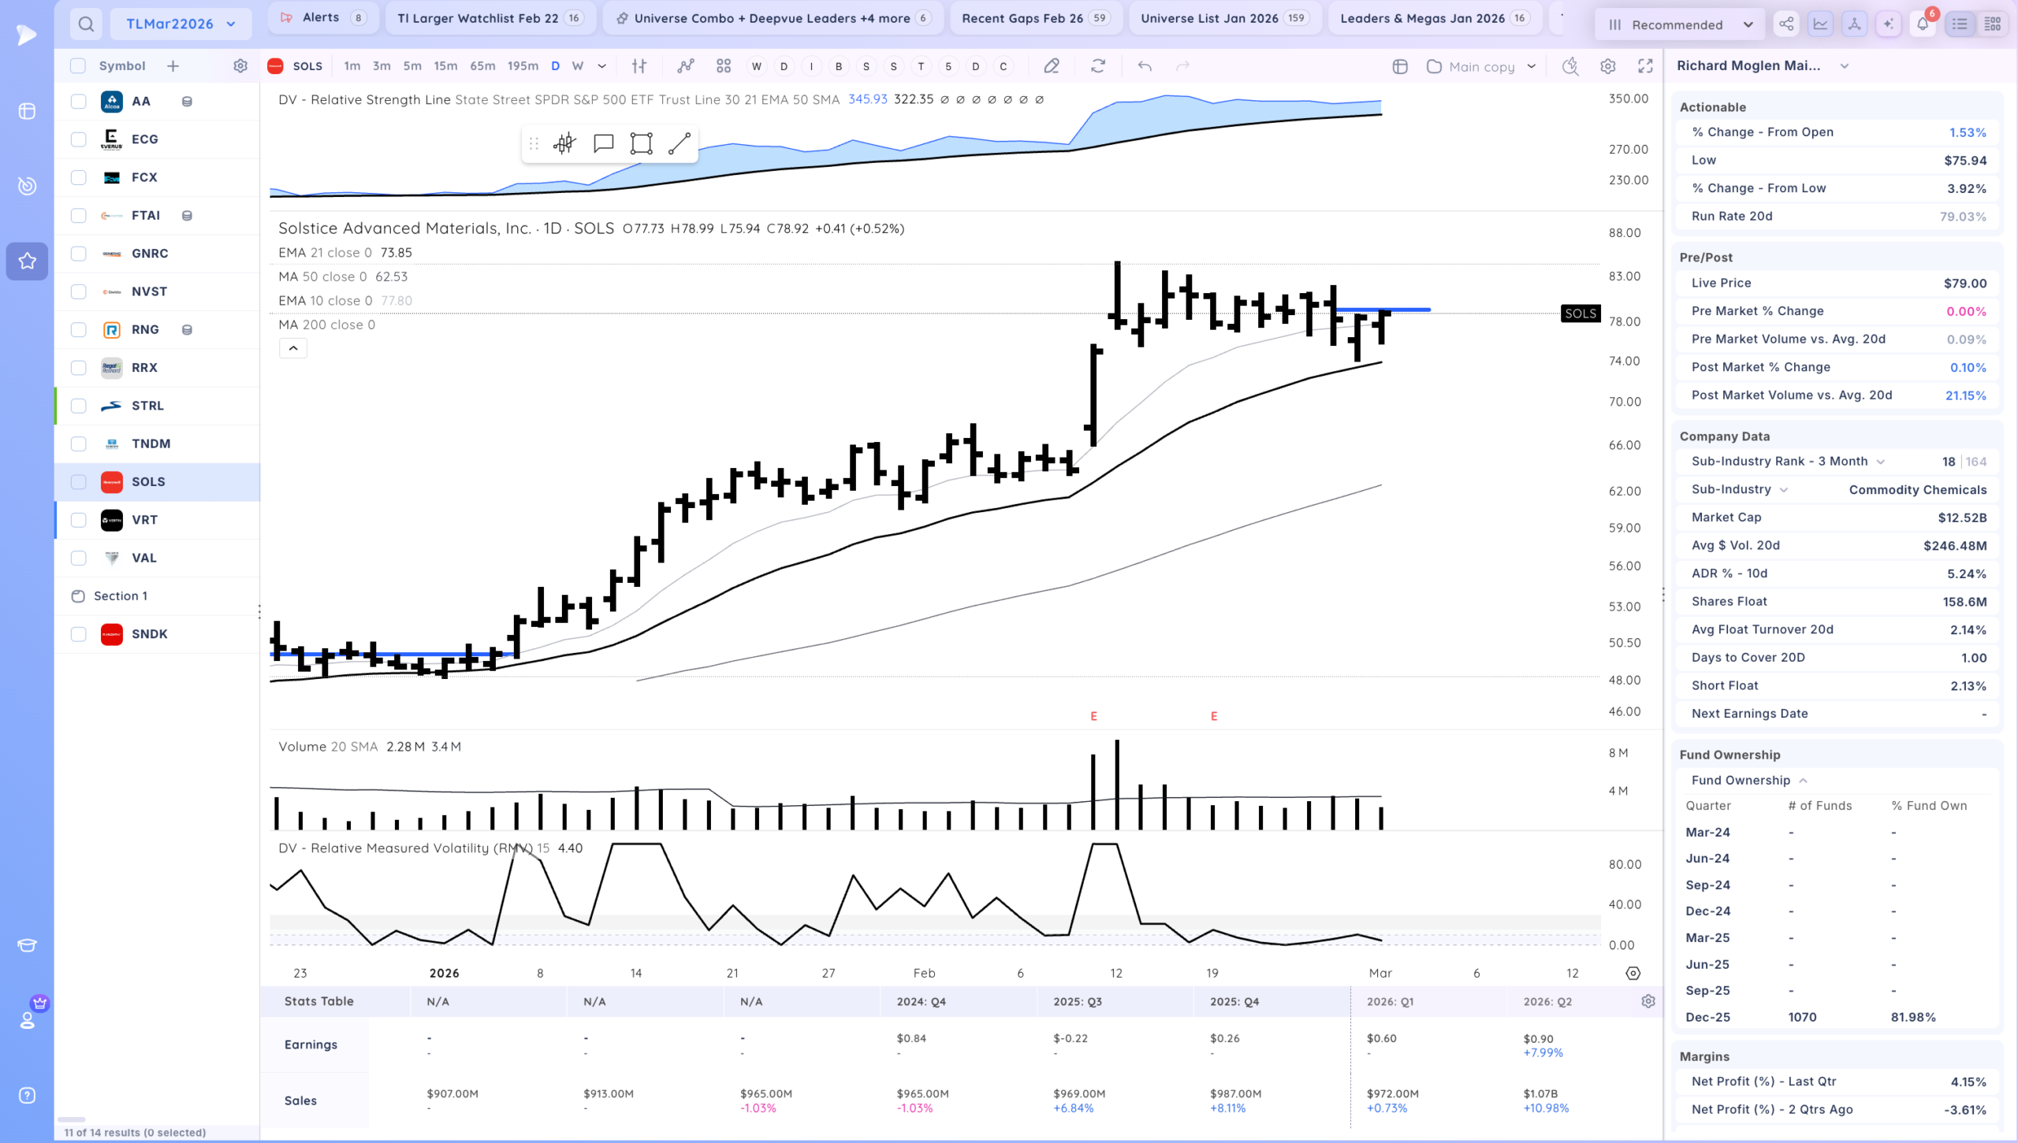2018x1143 pixels.
Task: Switch to the weekly W timeframe
Action: click(x=578, y=66)
